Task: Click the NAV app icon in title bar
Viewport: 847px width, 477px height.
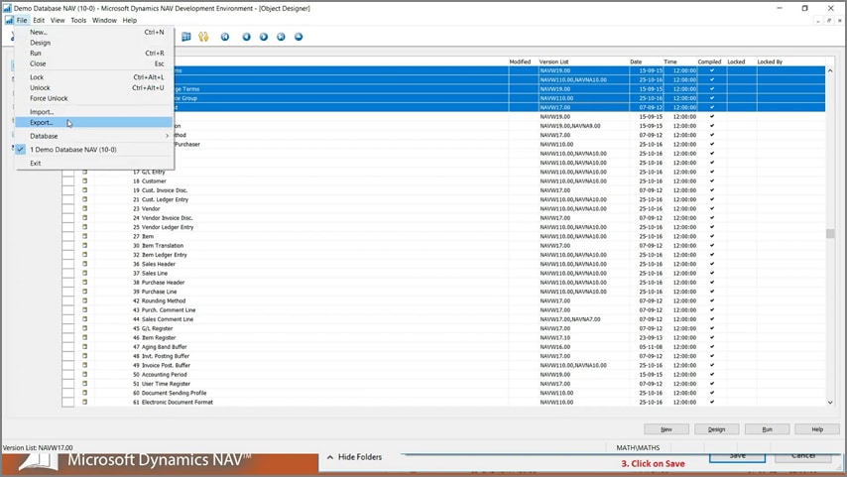Action: (x=7, y=8)
